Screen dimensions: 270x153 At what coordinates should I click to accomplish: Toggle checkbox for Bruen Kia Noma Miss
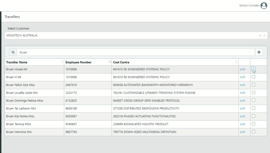pyautogui.click(x=253, y=116)
